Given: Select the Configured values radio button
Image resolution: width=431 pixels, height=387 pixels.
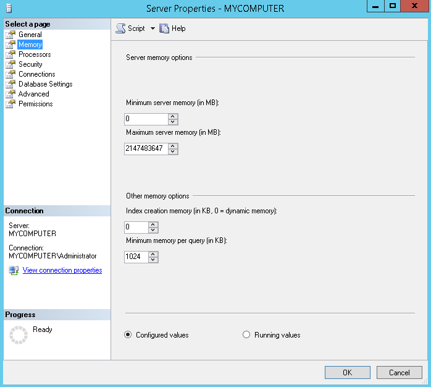Looking at the screenshot, I should click(128, 335).
